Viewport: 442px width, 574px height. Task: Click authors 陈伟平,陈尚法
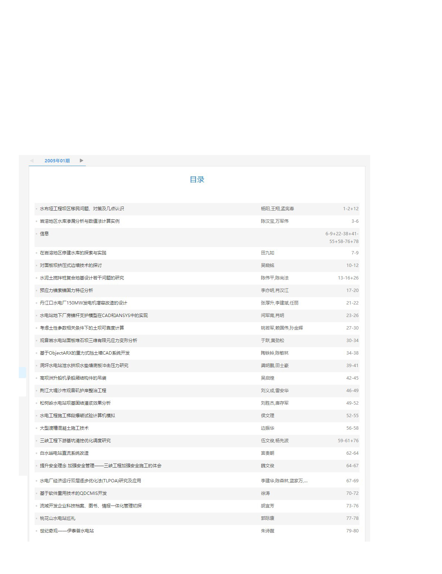coord(275,278)
